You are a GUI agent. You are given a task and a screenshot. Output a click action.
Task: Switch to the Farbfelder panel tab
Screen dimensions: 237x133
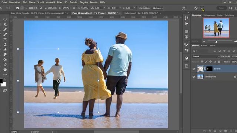229,15
